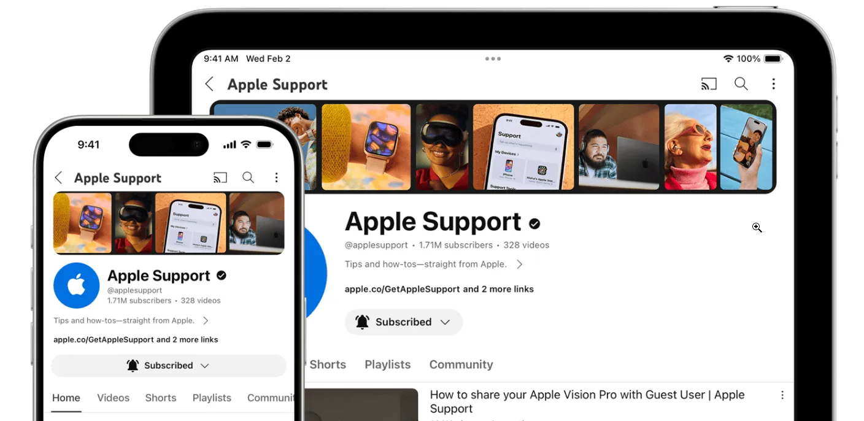The image size is (864, 421).
Task: Open the three-dot menu in iPad header
Action: click(x=773, y=84)
